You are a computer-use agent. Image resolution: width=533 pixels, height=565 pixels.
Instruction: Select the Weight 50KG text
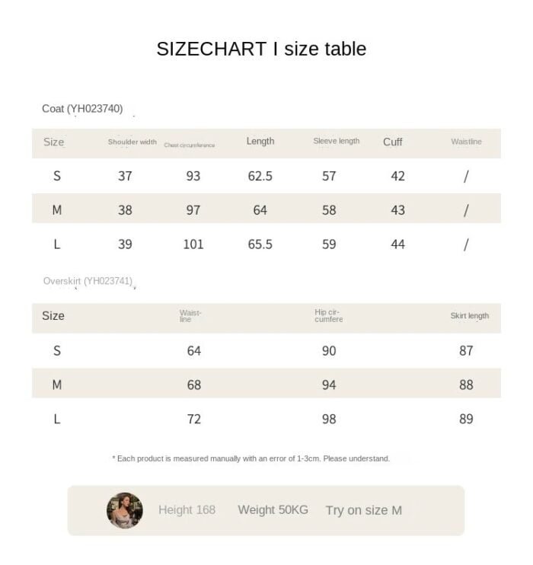(x=273, y=510)
